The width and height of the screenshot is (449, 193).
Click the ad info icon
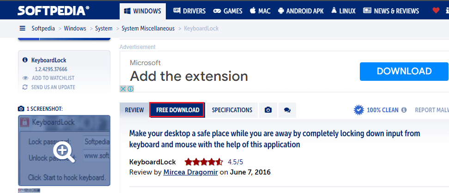pyautogui.click(x=130, y=89)
